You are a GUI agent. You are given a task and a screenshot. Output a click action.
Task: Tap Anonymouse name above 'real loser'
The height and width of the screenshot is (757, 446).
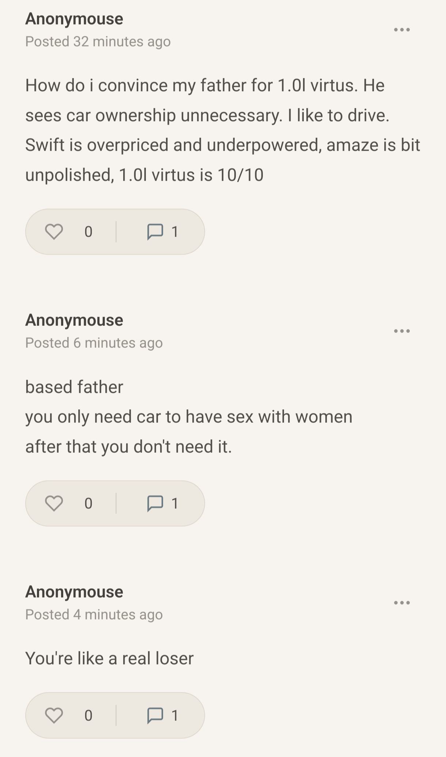point(74,592)
